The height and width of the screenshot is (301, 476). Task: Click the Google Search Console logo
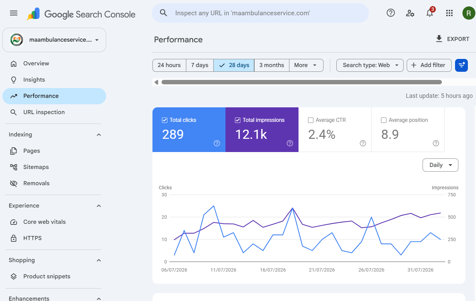(x=81, y=14)
